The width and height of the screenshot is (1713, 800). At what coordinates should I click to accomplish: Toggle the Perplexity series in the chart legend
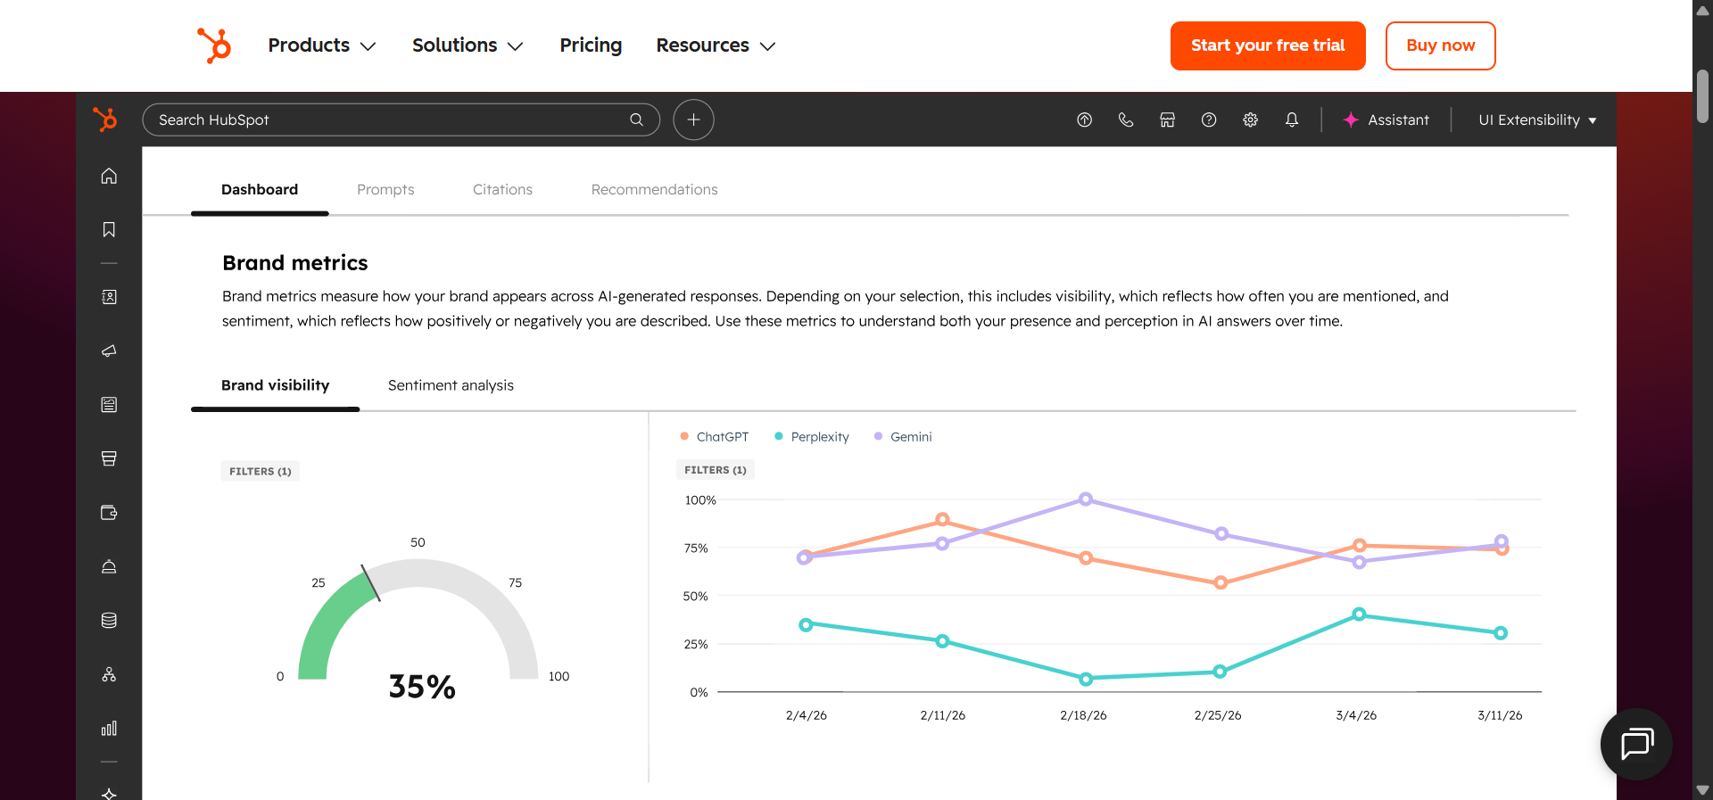point(812,437)
